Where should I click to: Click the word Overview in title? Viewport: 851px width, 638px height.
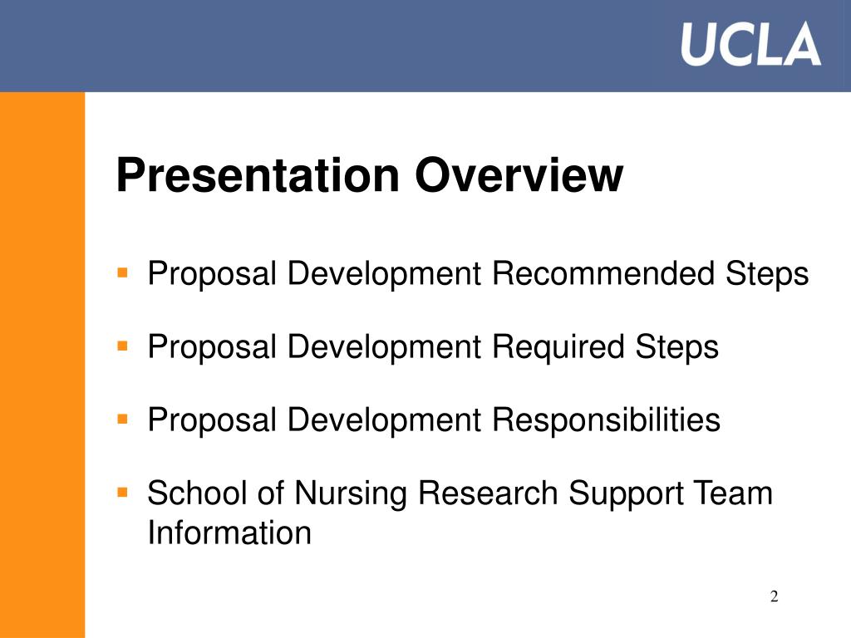pyautogui.click(x=519, y=174)
